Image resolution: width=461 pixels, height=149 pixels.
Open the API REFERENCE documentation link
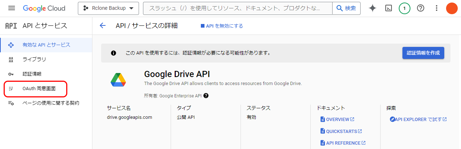346,143
